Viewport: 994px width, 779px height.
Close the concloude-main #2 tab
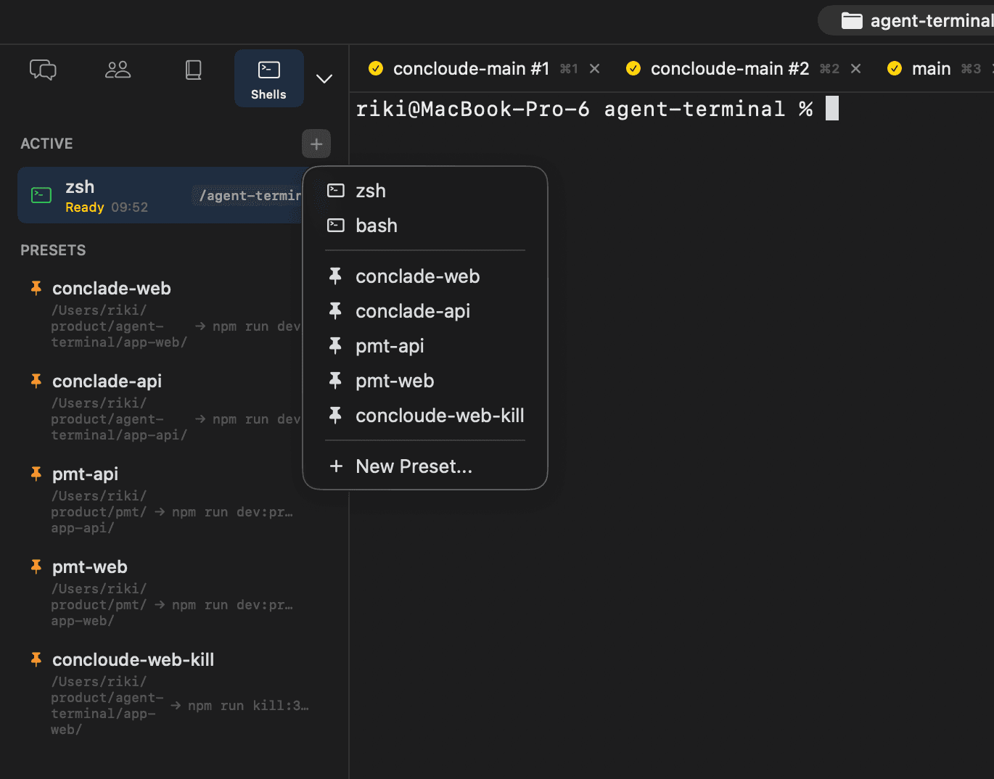[856, 69]
